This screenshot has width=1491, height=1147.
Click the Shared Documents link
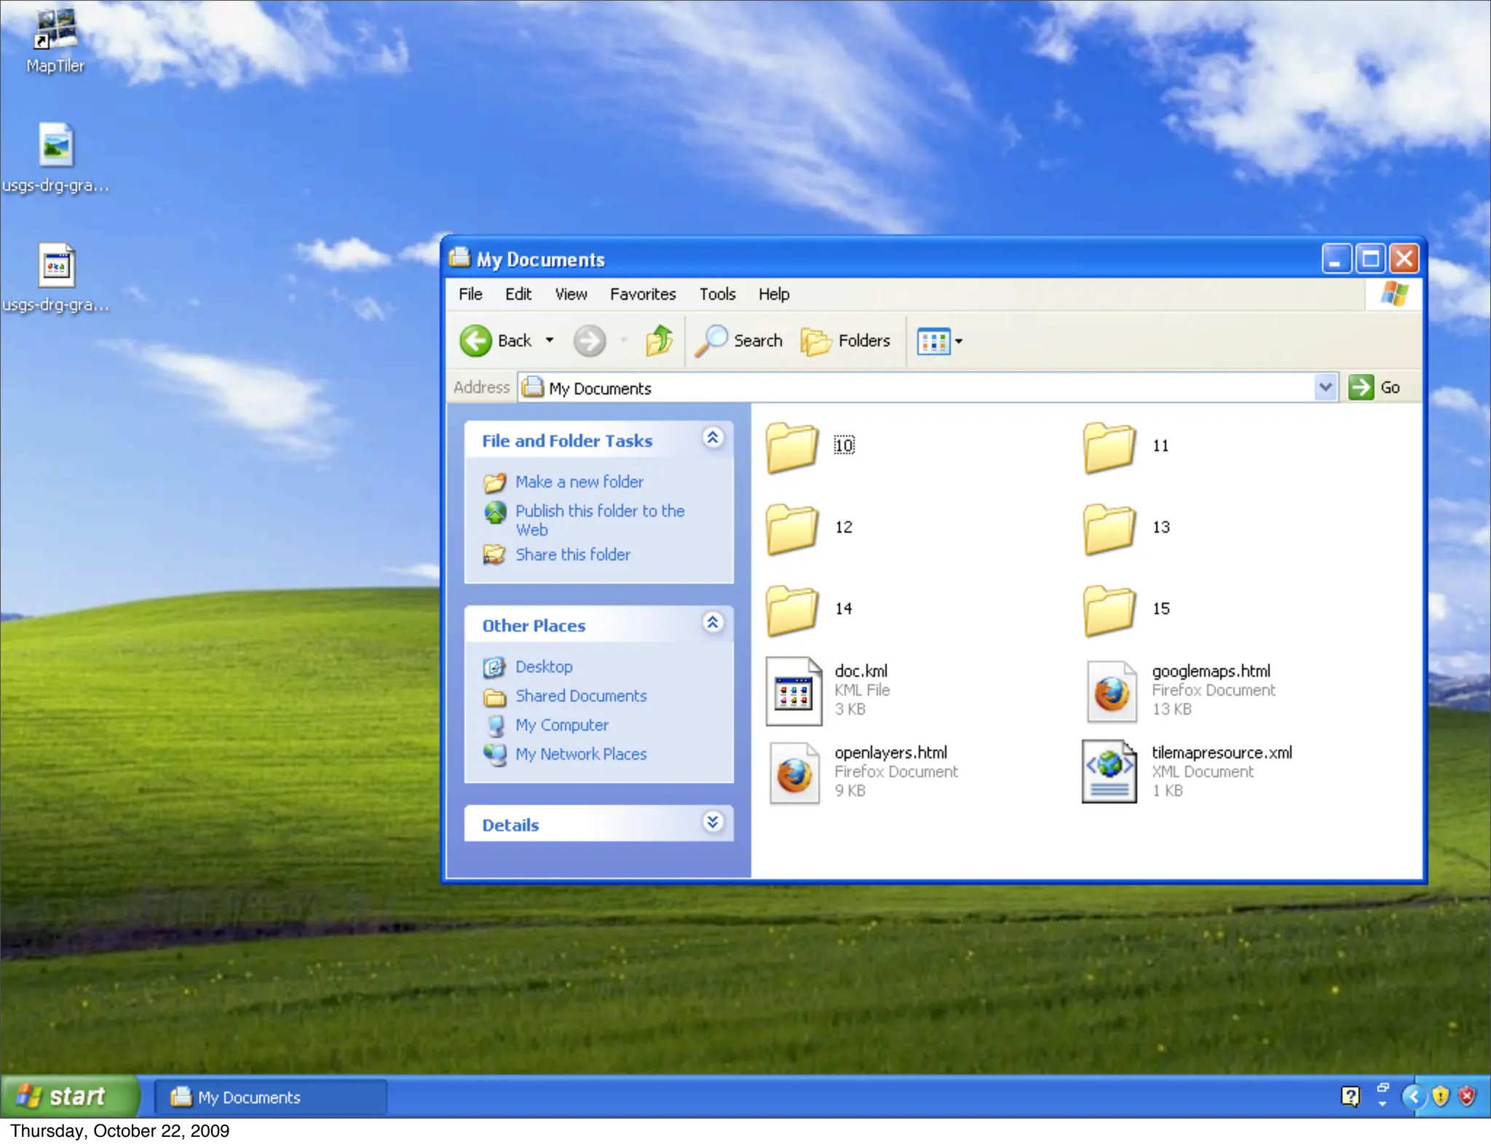(x=580, y=696)
